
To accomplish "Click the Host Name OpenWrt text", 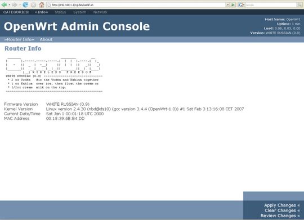I will point(283,19).
